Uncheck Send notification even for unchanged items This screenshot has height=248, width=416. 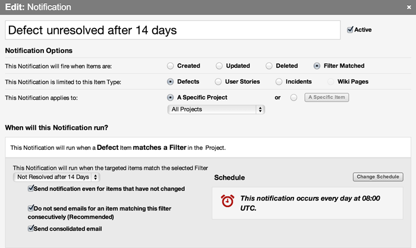point(31,189)
